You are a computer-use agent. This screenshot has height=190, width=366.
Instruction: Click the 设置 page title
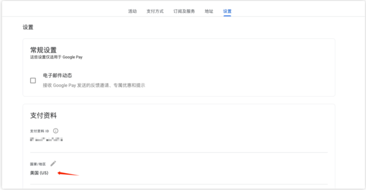coord(28,27)
